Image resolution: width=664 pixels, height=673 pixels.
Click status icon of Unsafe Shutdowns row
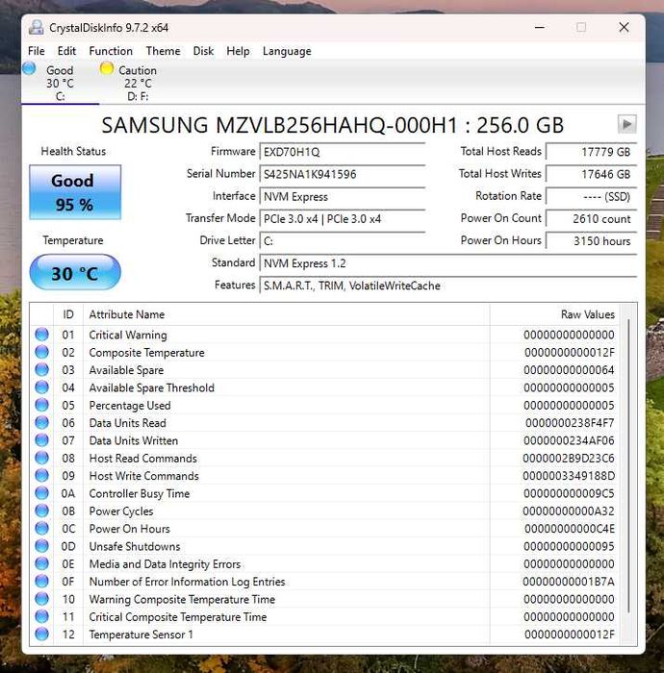pos(41,546)
